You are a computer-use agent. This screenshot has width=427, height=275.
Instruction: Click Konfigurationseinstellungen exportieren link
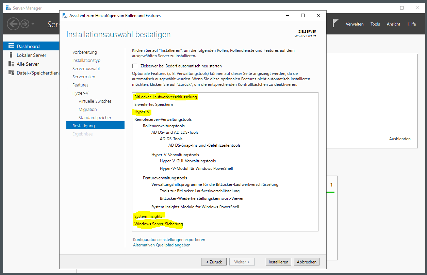169,240
